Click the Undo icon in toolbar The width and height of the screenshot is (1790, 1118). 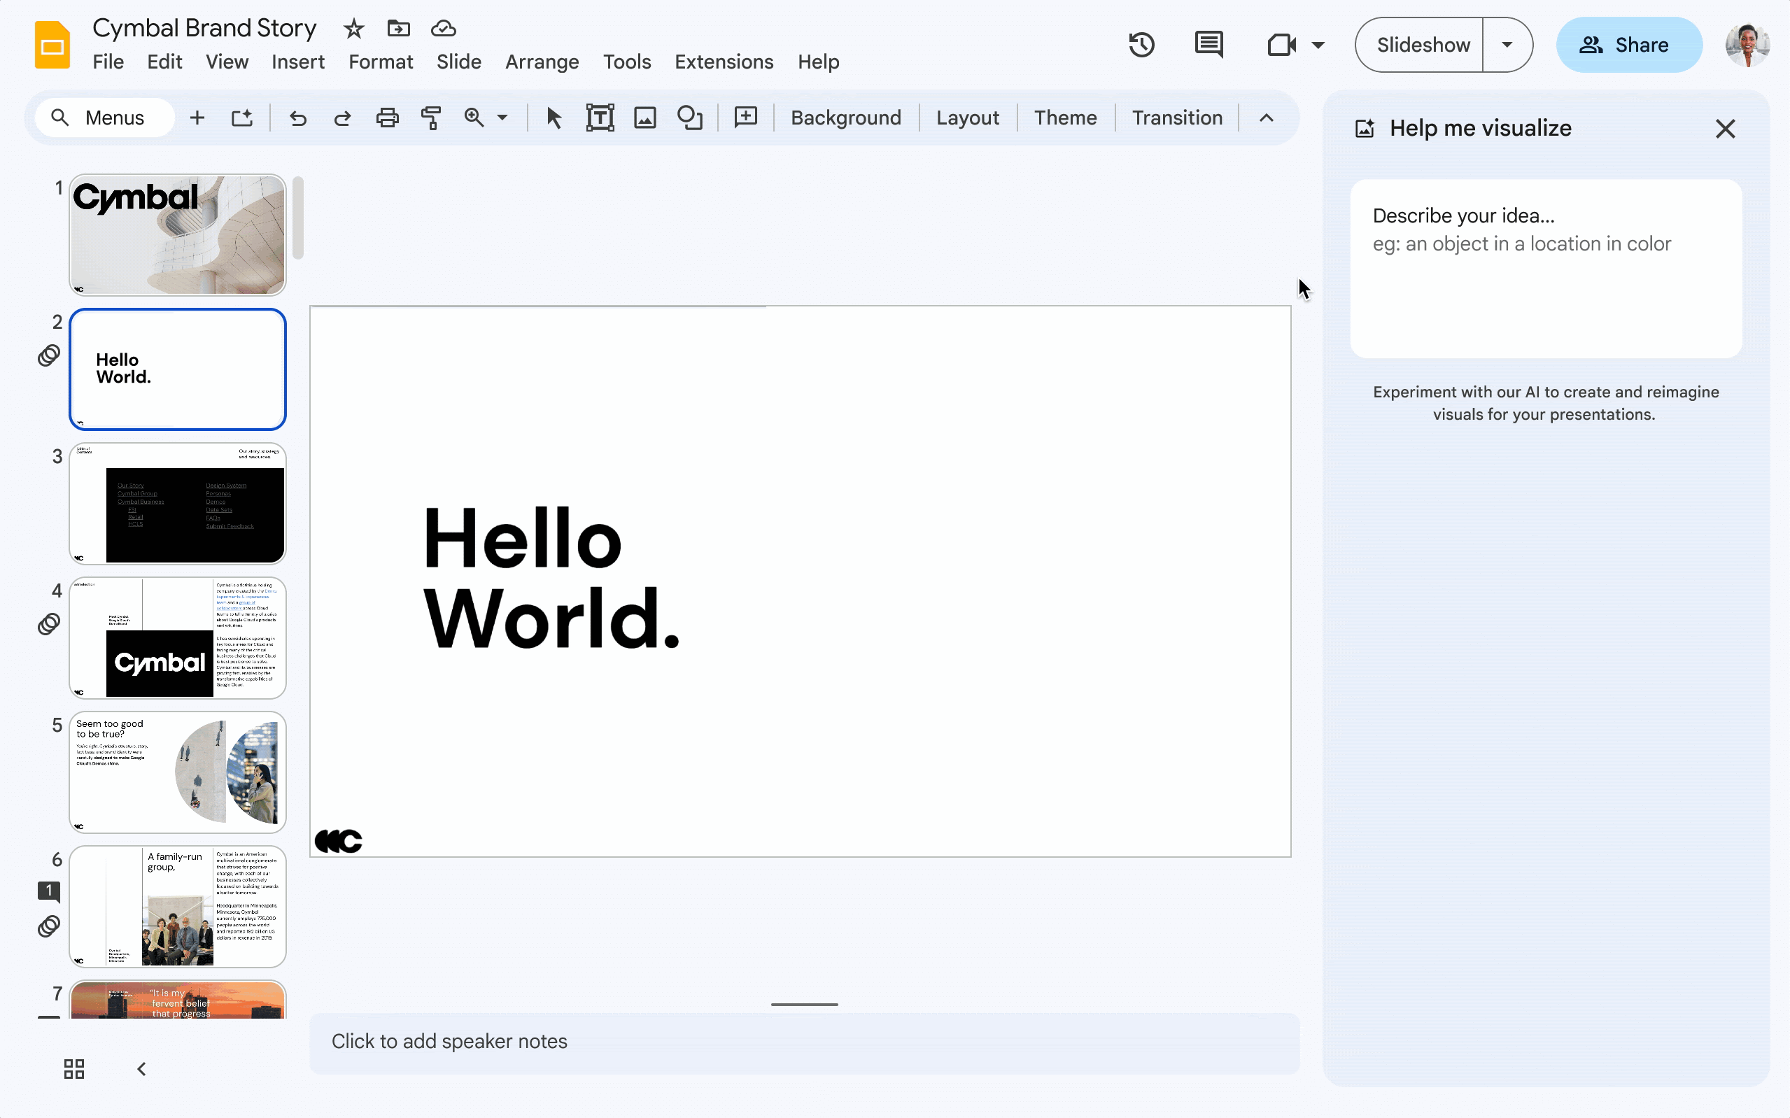pyautogui.click(x=297, y=118)
